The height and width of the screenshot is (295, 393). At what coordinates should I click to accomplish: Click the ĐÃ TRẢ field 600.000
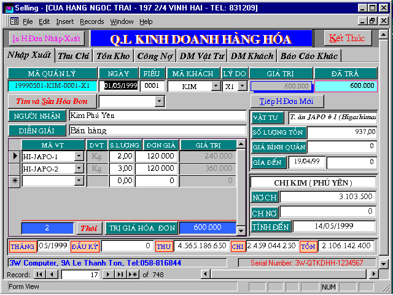[x=346, y=86]
